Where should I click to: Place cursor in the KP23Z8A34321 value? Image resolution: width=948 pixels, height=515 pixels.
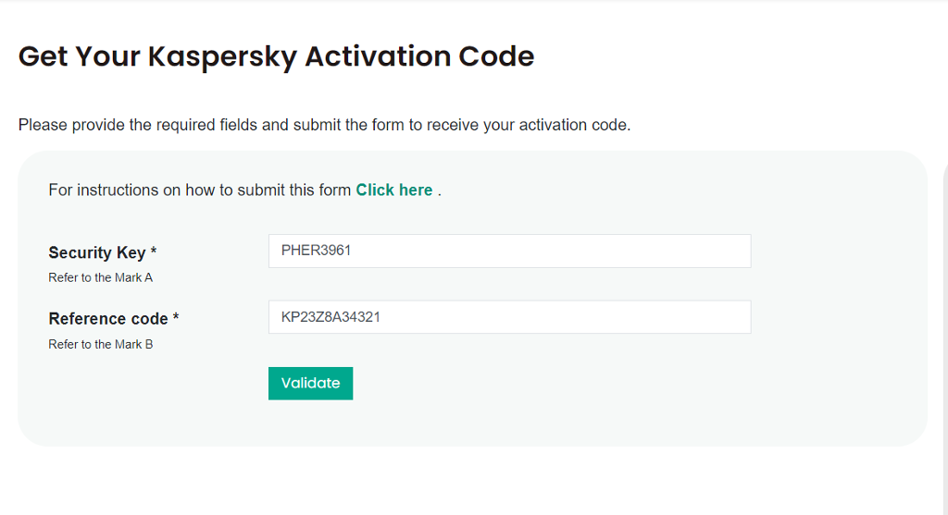pyautogui.click(x=331, y=317)
